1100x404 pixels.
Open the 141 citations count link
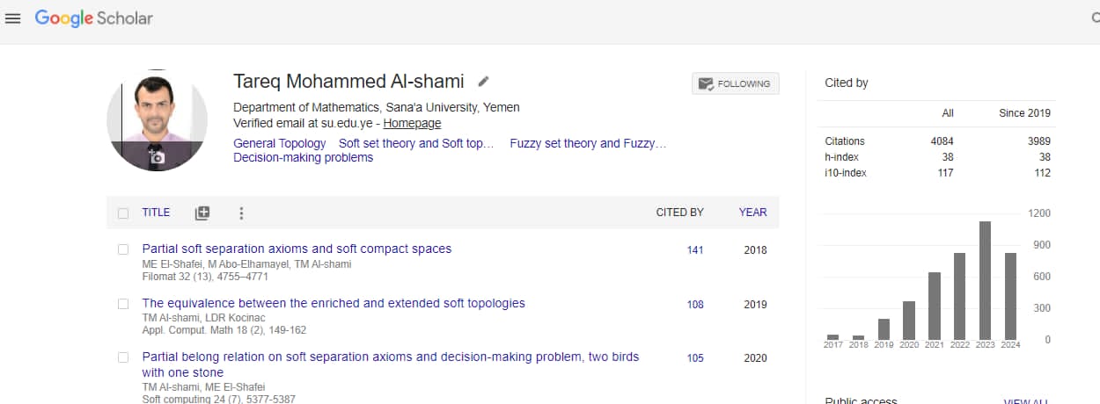click(x=695, y=250)
